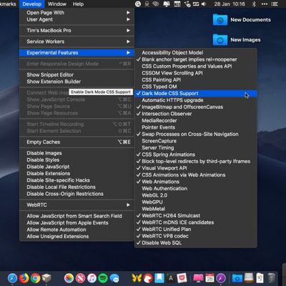
Task: Open the New Images desktop folder
Action: tap(237, 39)
